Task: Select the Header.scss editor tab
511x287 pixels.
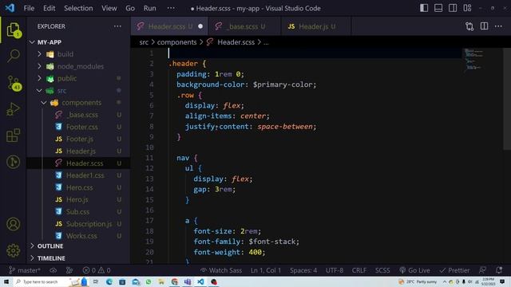Action: [x=169, y=26]
